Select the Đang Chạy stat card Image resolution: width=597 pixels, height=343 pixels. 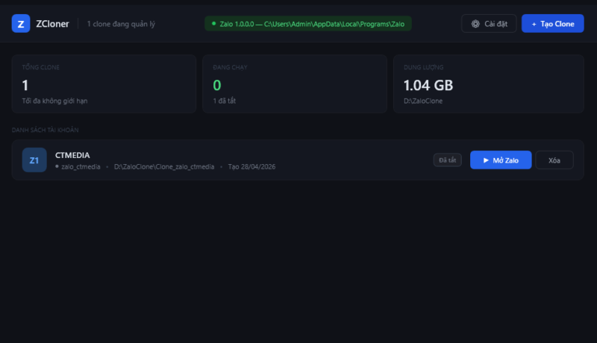[x=294, y=84]
